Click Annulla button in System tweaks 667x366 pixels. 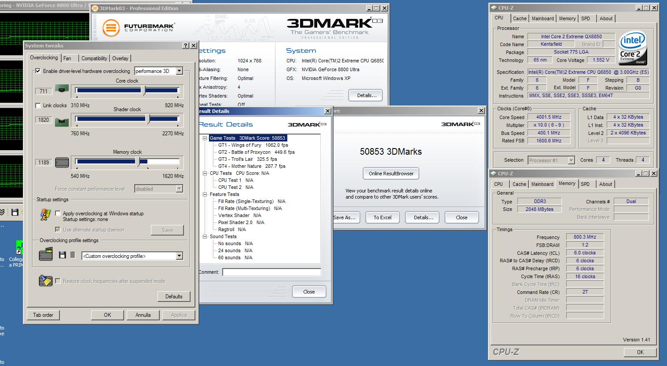tap(143, 315)
